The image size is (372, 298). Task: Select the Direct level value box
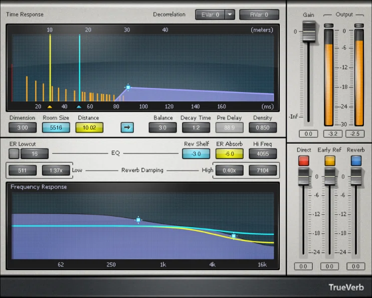tap(303, 266)
